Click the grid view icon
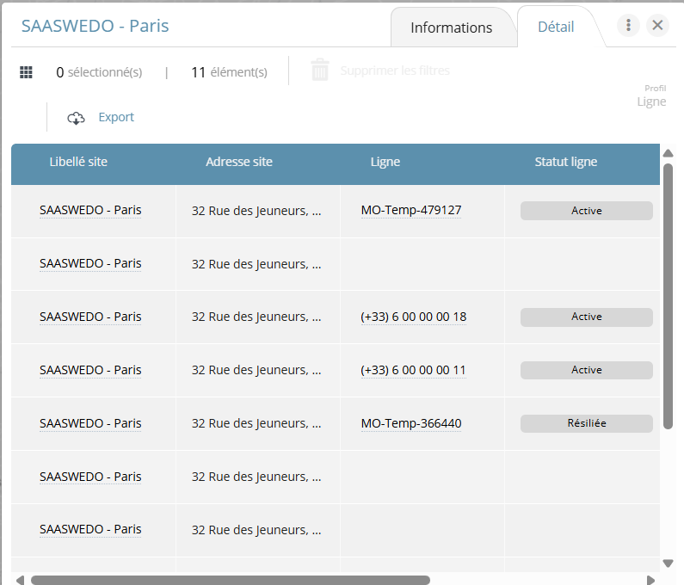This screenshot has width=684, height=585. point(26,72)
